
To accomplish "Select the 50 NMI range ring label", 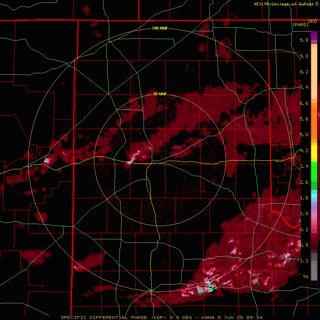I will [x=160, y=94].
